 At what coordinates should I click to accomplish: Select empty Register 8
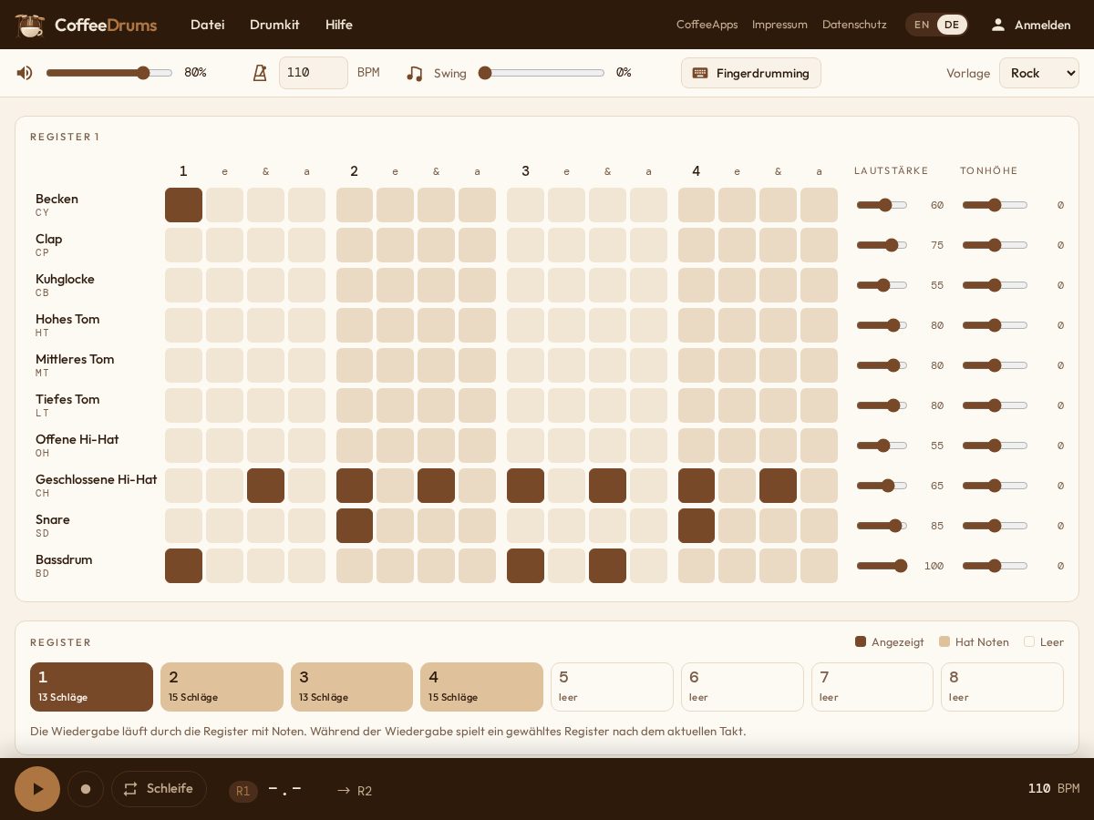1002,687
